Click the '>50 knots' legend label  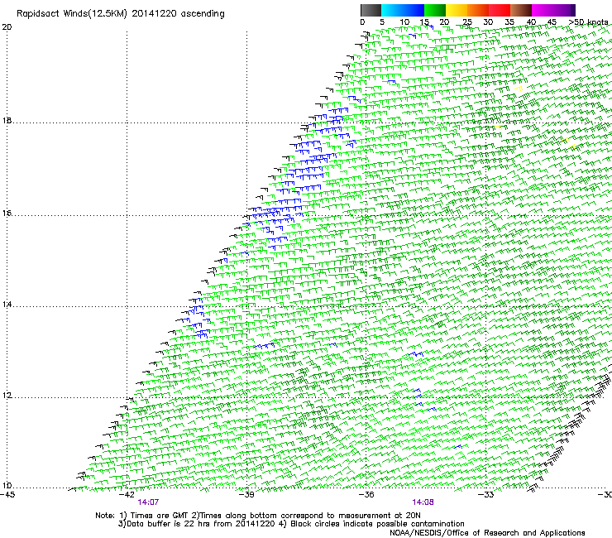[589, 22]
